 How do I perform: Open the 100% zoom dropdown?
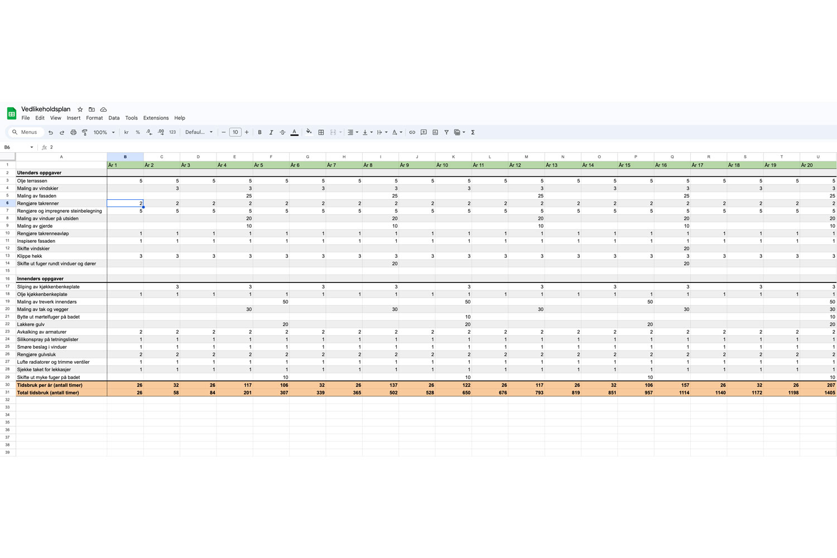click(104, 132)
